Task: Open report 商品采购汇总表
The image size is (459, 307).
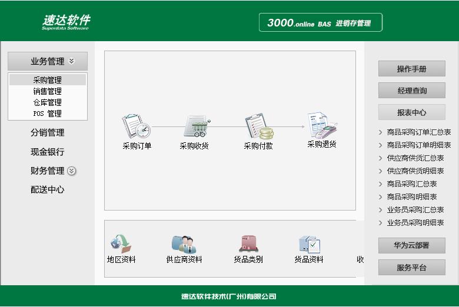Action: pos(412,184)
